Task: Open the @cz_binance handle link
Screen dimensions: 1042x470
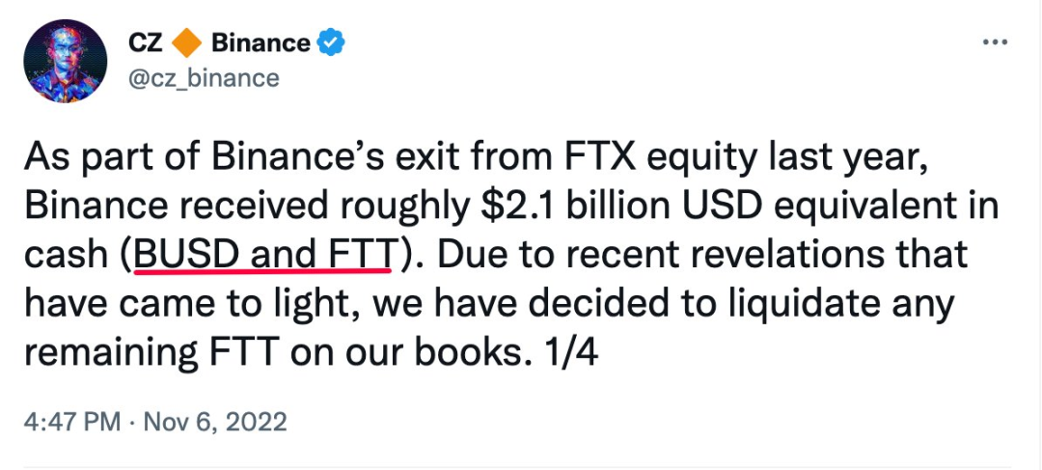Action: (204, 78)
